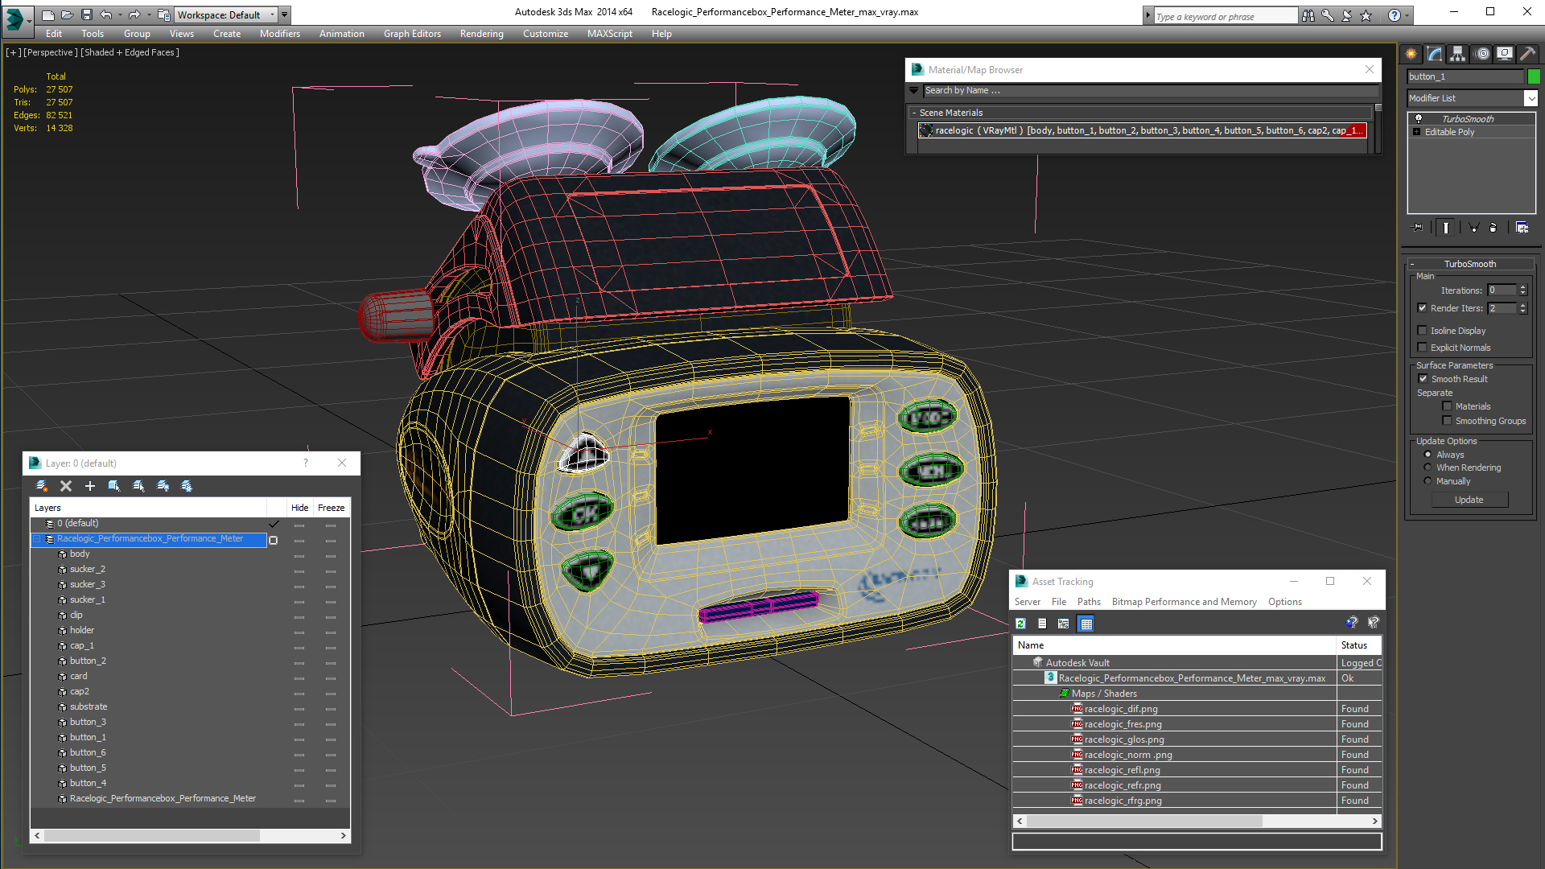Open the Utilities hammer panel tab
This screenshot has height=869, width=1545.
(x=1527, y=54)
